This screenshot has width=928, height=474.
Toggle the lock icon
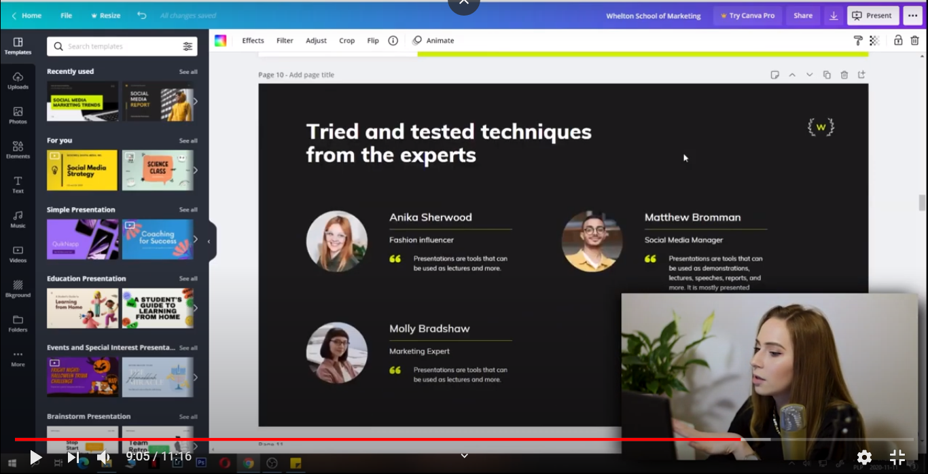coord(898,41)
